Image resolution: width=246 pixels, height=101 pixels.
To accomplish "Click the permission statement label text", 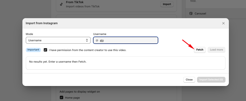I will pos(87,50).
